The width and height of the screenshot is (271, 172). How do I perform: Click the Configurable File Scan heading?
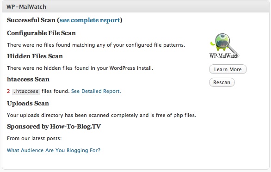point(41,33)
